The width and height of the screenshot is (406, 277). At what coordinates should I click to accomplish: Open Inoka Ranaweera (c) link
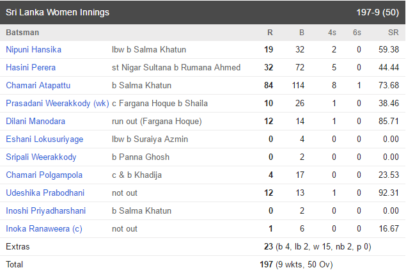click(x=43, y=228)
